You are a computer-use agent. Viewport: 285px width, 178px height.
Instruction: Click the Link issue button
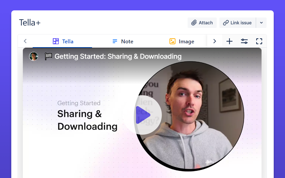237,23
